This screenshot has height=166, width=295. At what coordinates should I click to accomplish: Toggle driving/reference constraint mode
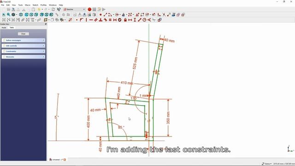pos(159,20)
